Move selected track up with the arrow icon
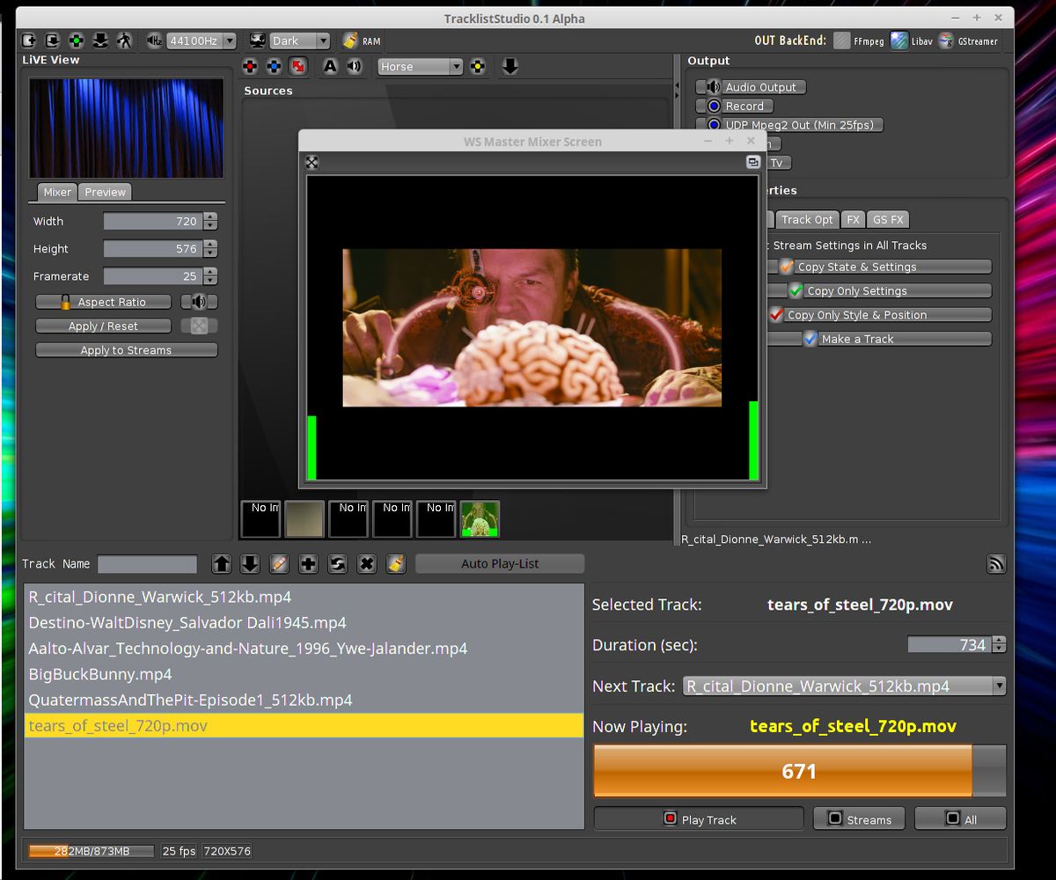 pyautogui.click(x=221, y=563)
